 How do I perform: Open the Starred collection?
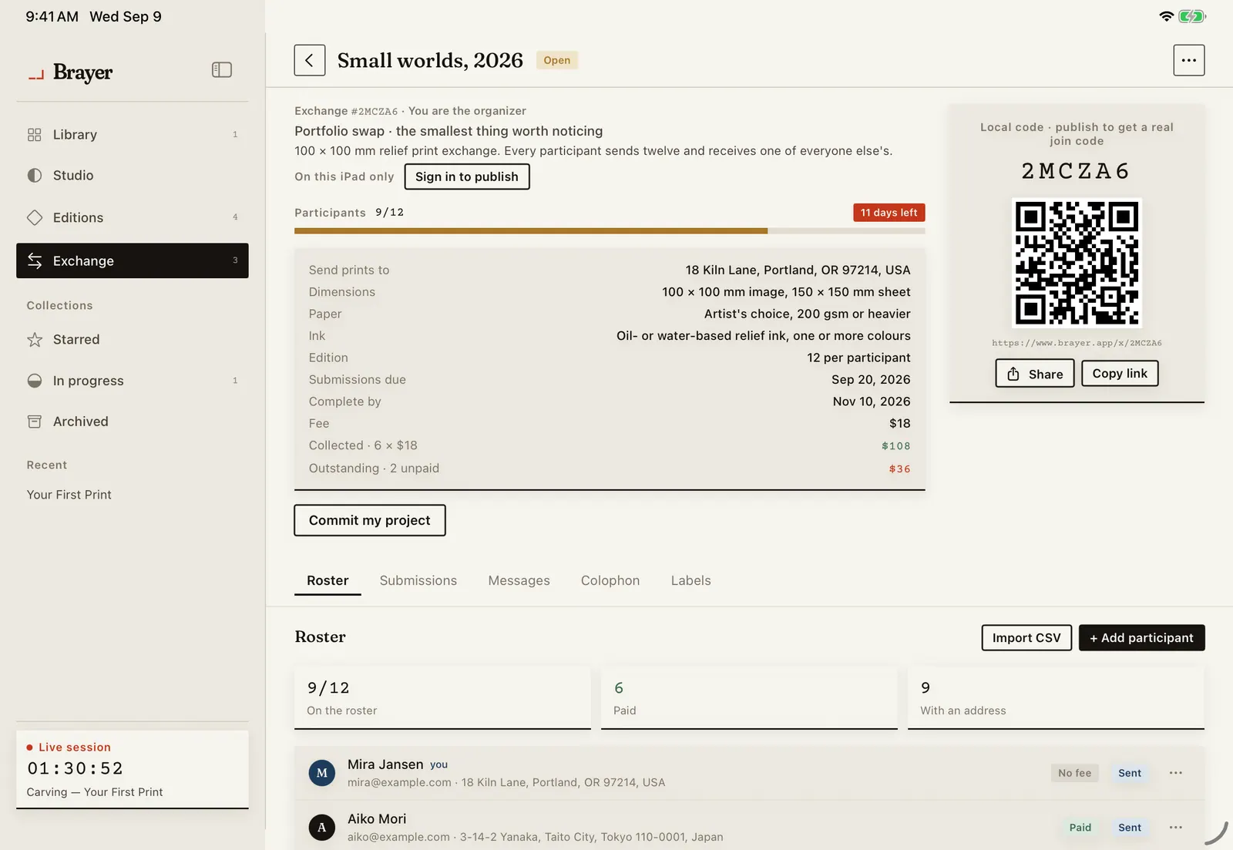pos(133,340)
